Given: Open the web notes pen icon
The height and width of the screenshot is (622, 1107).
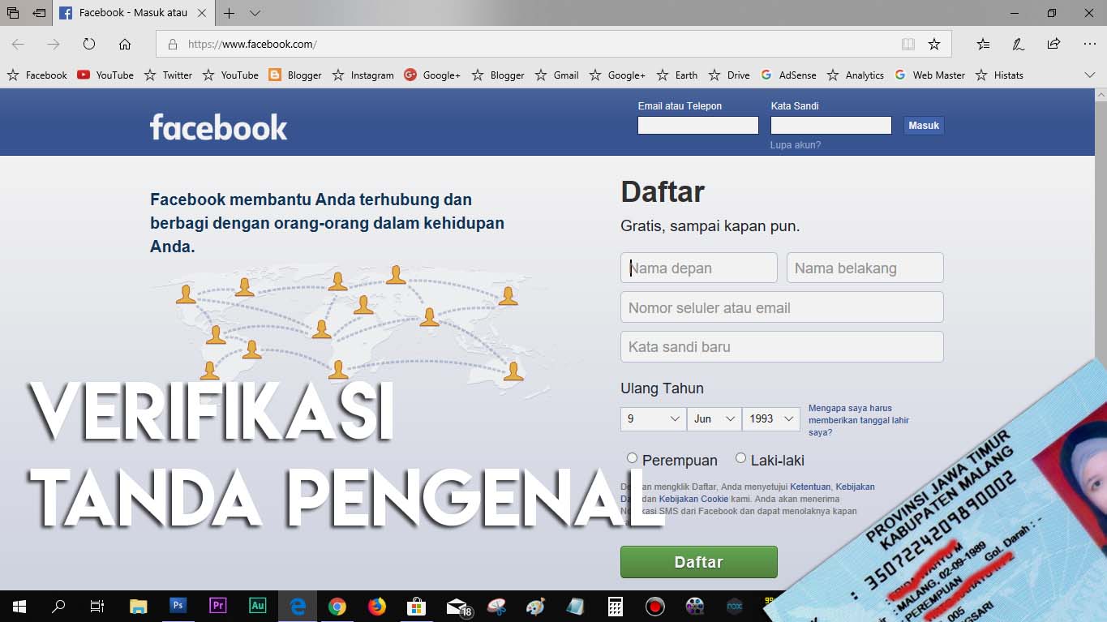Looking at the screenshot, I should point(1018,44).
